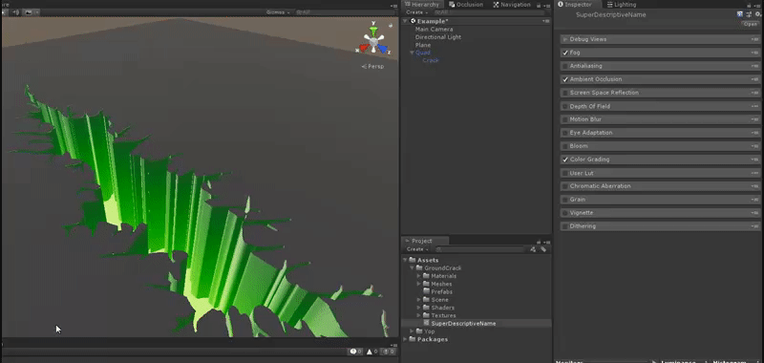
Task: Click the red X axis gizmo cone
Action: (364, 49)
